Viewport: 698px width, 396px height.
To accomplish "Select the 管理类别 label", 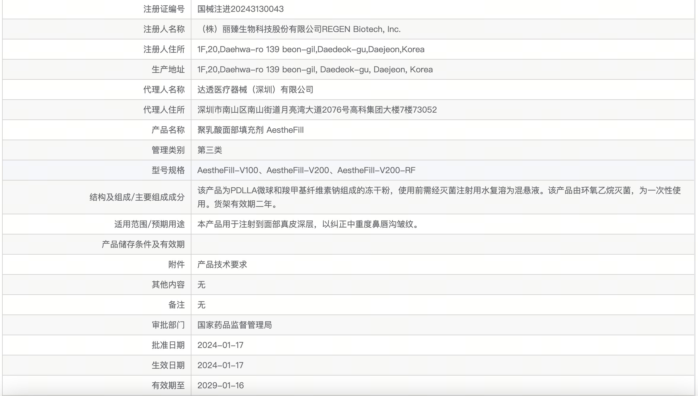I will click(168, 150).
